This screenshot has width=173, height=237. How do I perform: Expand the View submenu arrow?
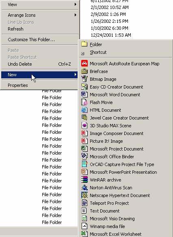tap(76, 4)
